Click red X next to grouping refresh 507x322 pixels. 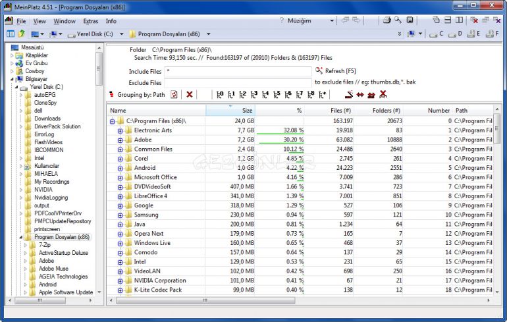190,94
